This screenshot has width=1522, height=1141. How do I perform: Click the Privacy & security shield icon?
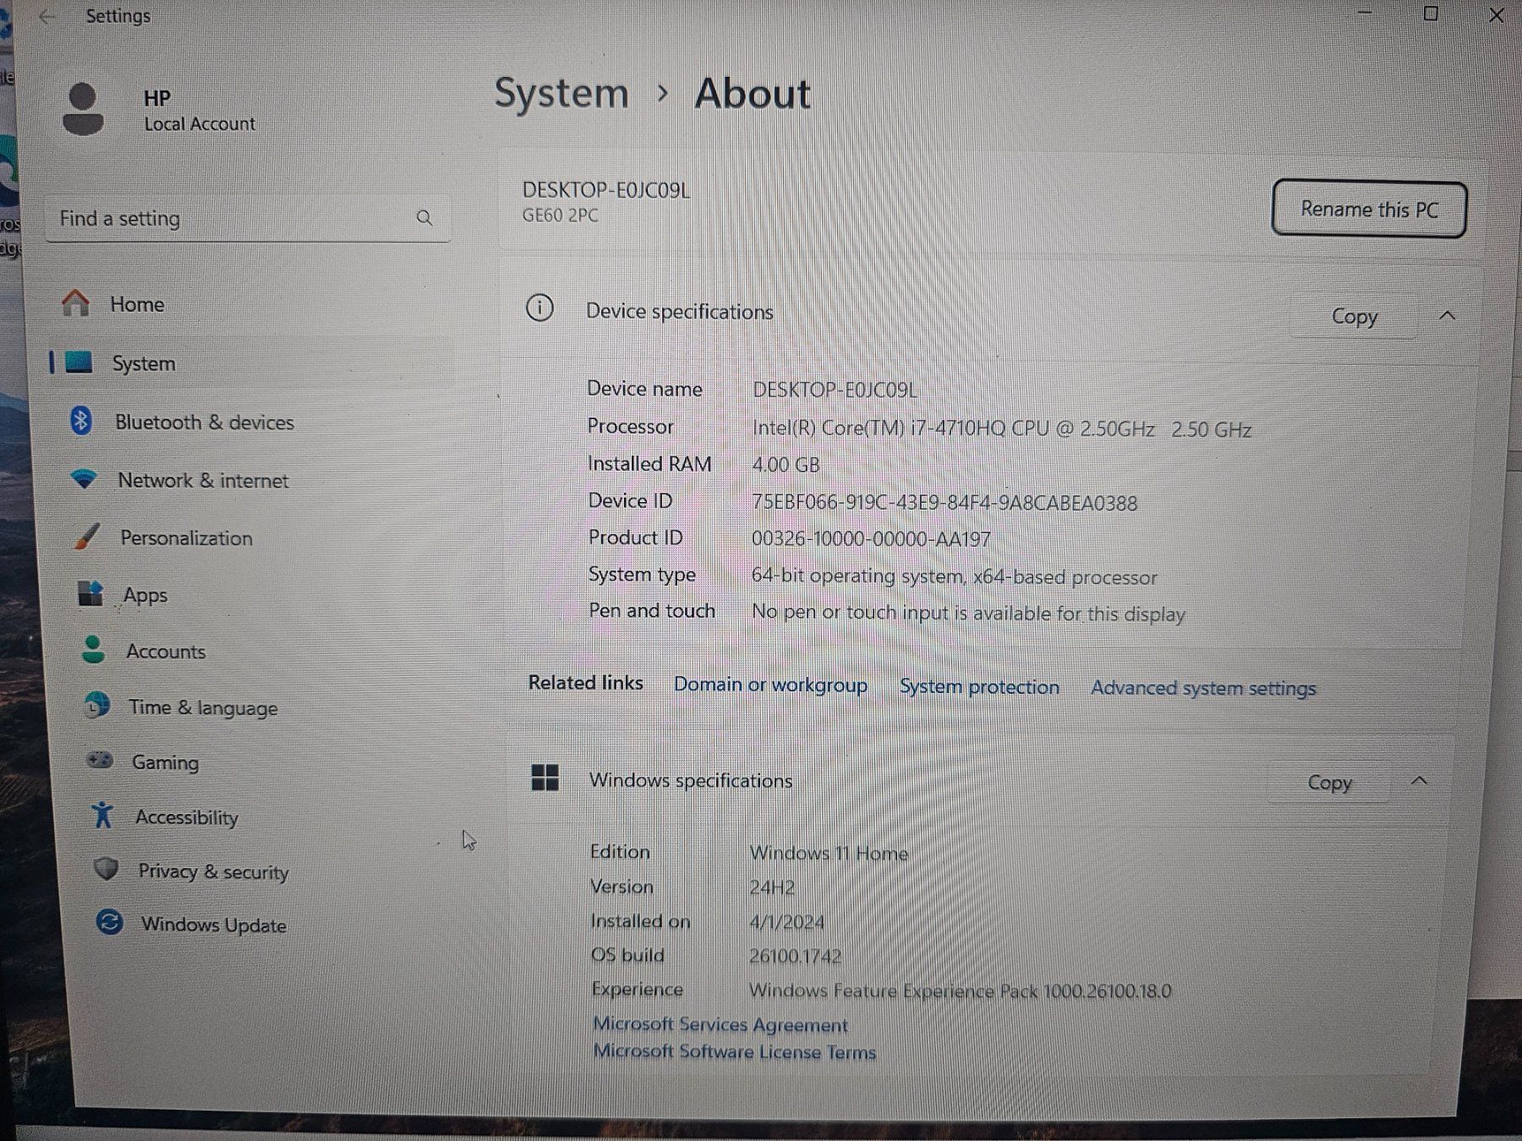coord(106,868)
